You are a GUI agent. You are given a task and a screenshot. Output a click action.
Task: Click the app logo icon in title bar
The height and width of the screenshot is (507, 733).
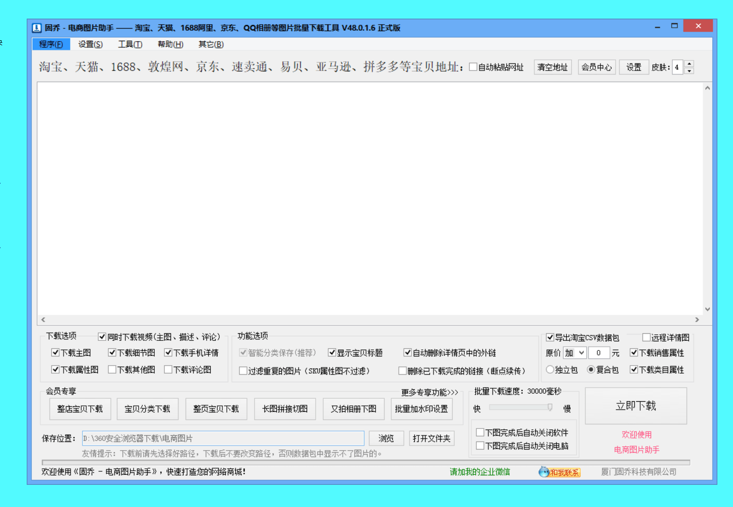tap(37, 28)
